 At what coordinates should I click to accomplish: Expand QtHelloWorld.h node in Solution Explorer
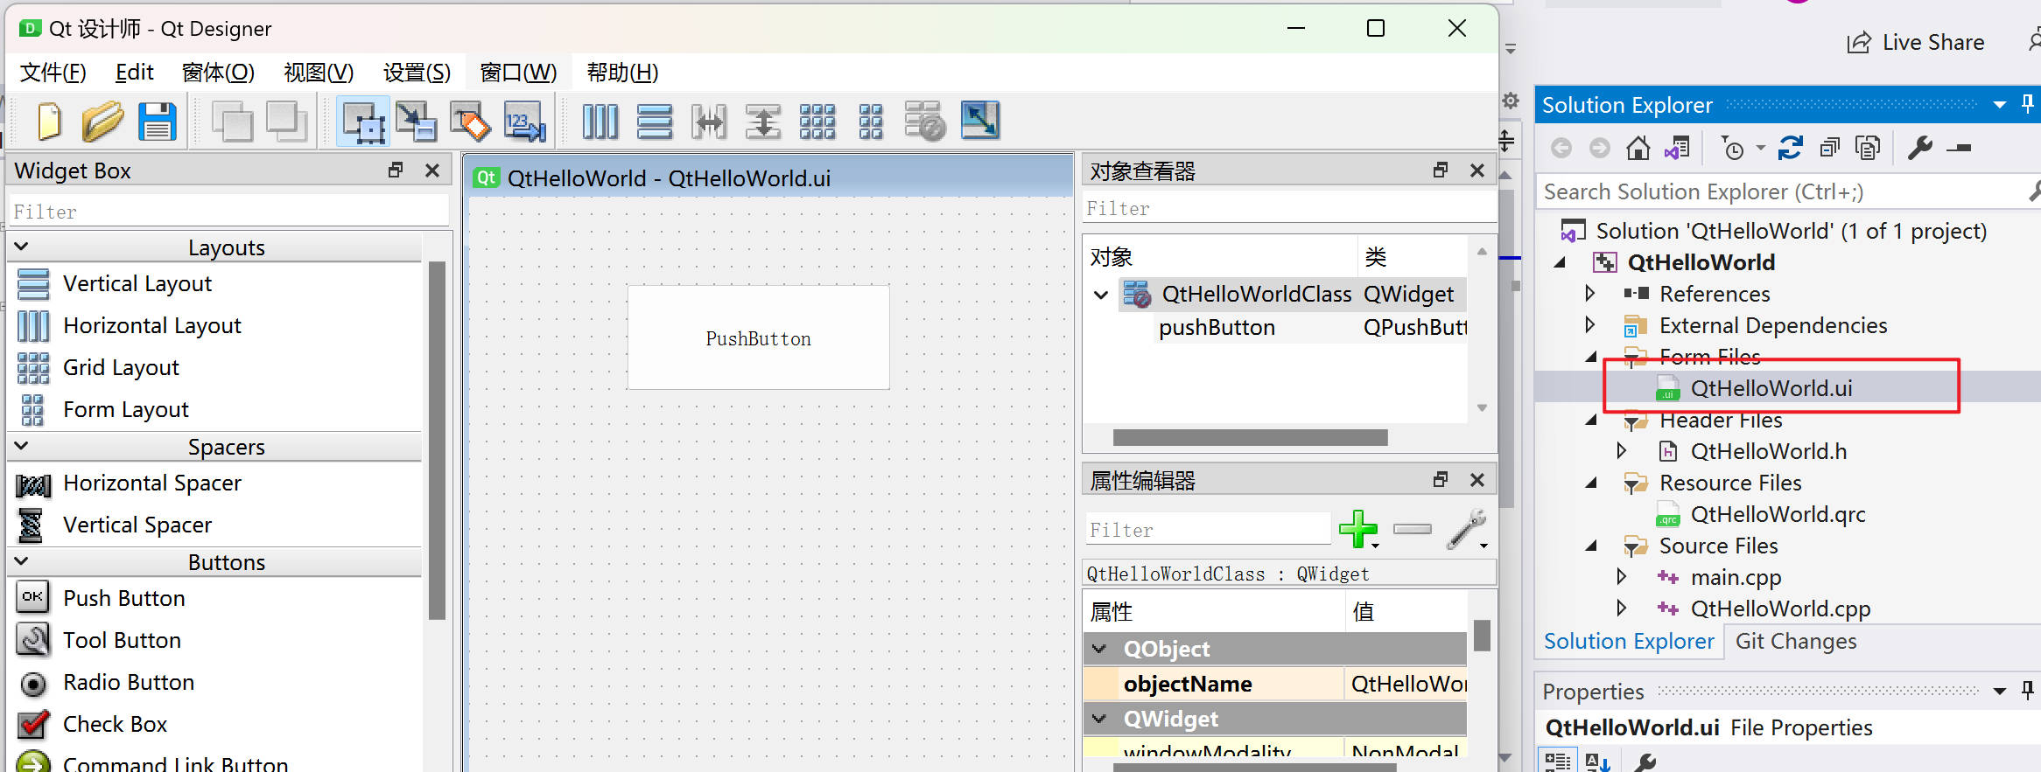[x=1622, y=451]
